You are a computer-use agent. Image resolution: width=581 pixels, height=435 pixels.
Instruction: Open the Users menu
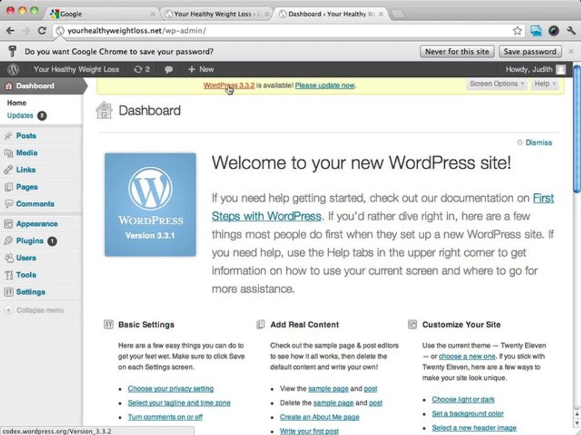pyautogui.click(x=26, y=258)
